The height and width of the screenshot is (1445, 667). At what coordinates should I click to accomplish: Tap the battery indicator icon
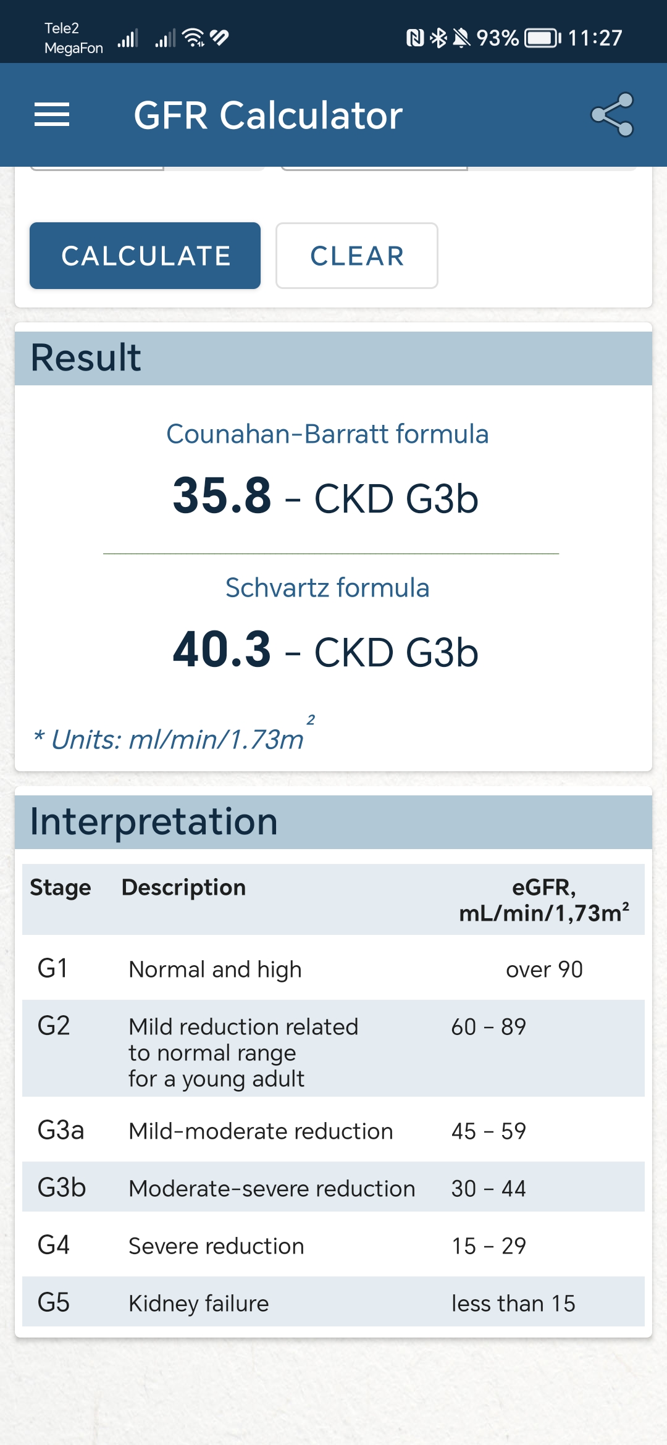(542, 38)
